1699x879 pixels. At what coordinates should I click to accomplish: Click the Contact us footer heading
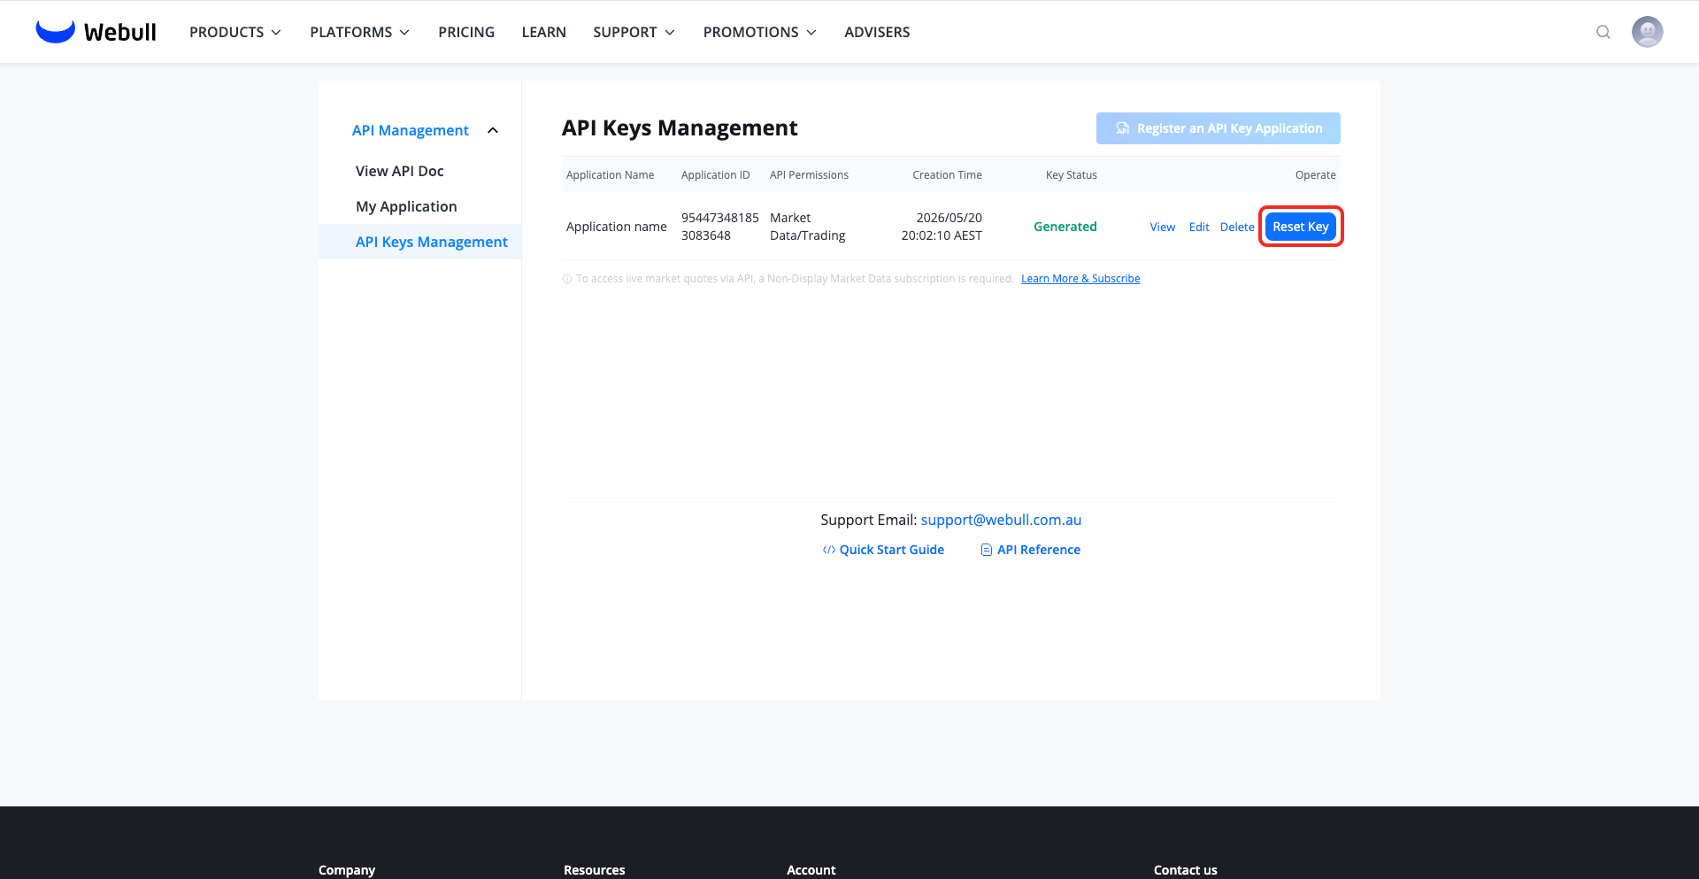1186,870
